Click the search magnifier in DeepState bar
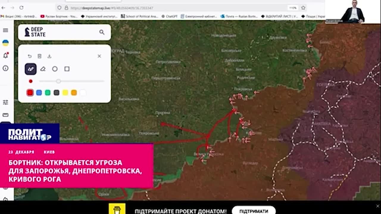 pyautogui.click(x=102, y=32)
